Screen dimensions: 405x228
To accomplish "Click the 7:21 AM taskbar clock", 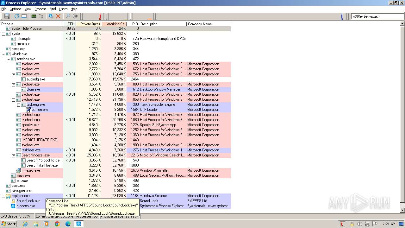I will (x=389, y=224).
